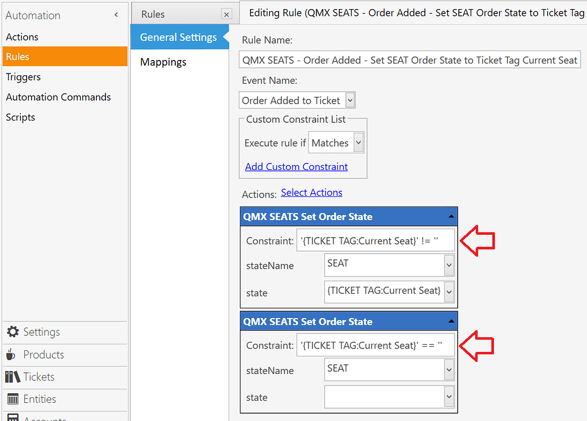Collapse the first QMX SEATS Set Order State action
Image resolution: width=587 pixels, height=421 pixels.
coord(451,216)
